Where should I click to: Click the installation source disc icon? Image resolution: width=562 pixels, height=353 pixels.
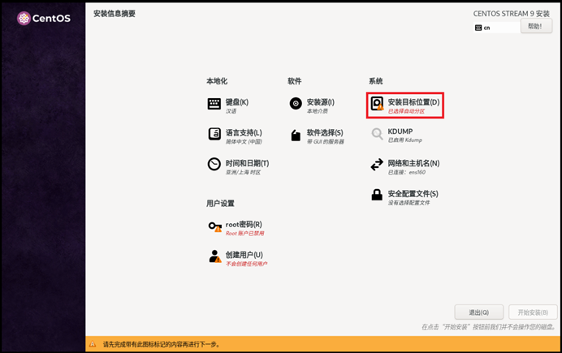(x=296, y=104)
